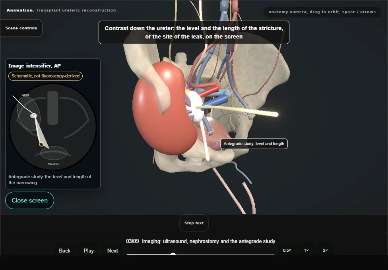
Task: Click the 'Animation, Transplant ureteric reconstruction' title
Action: pyautogui.click(x=61, y=10)
